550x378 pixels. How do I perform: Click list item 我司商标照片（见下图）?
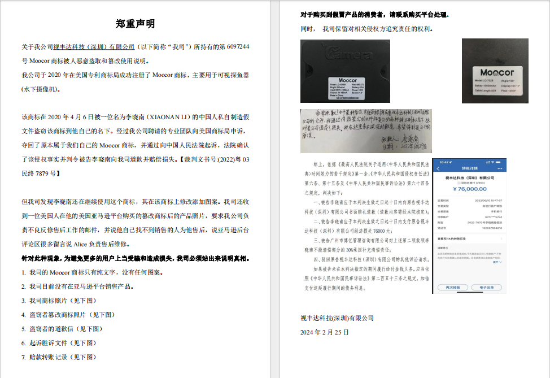coord(59,301)
